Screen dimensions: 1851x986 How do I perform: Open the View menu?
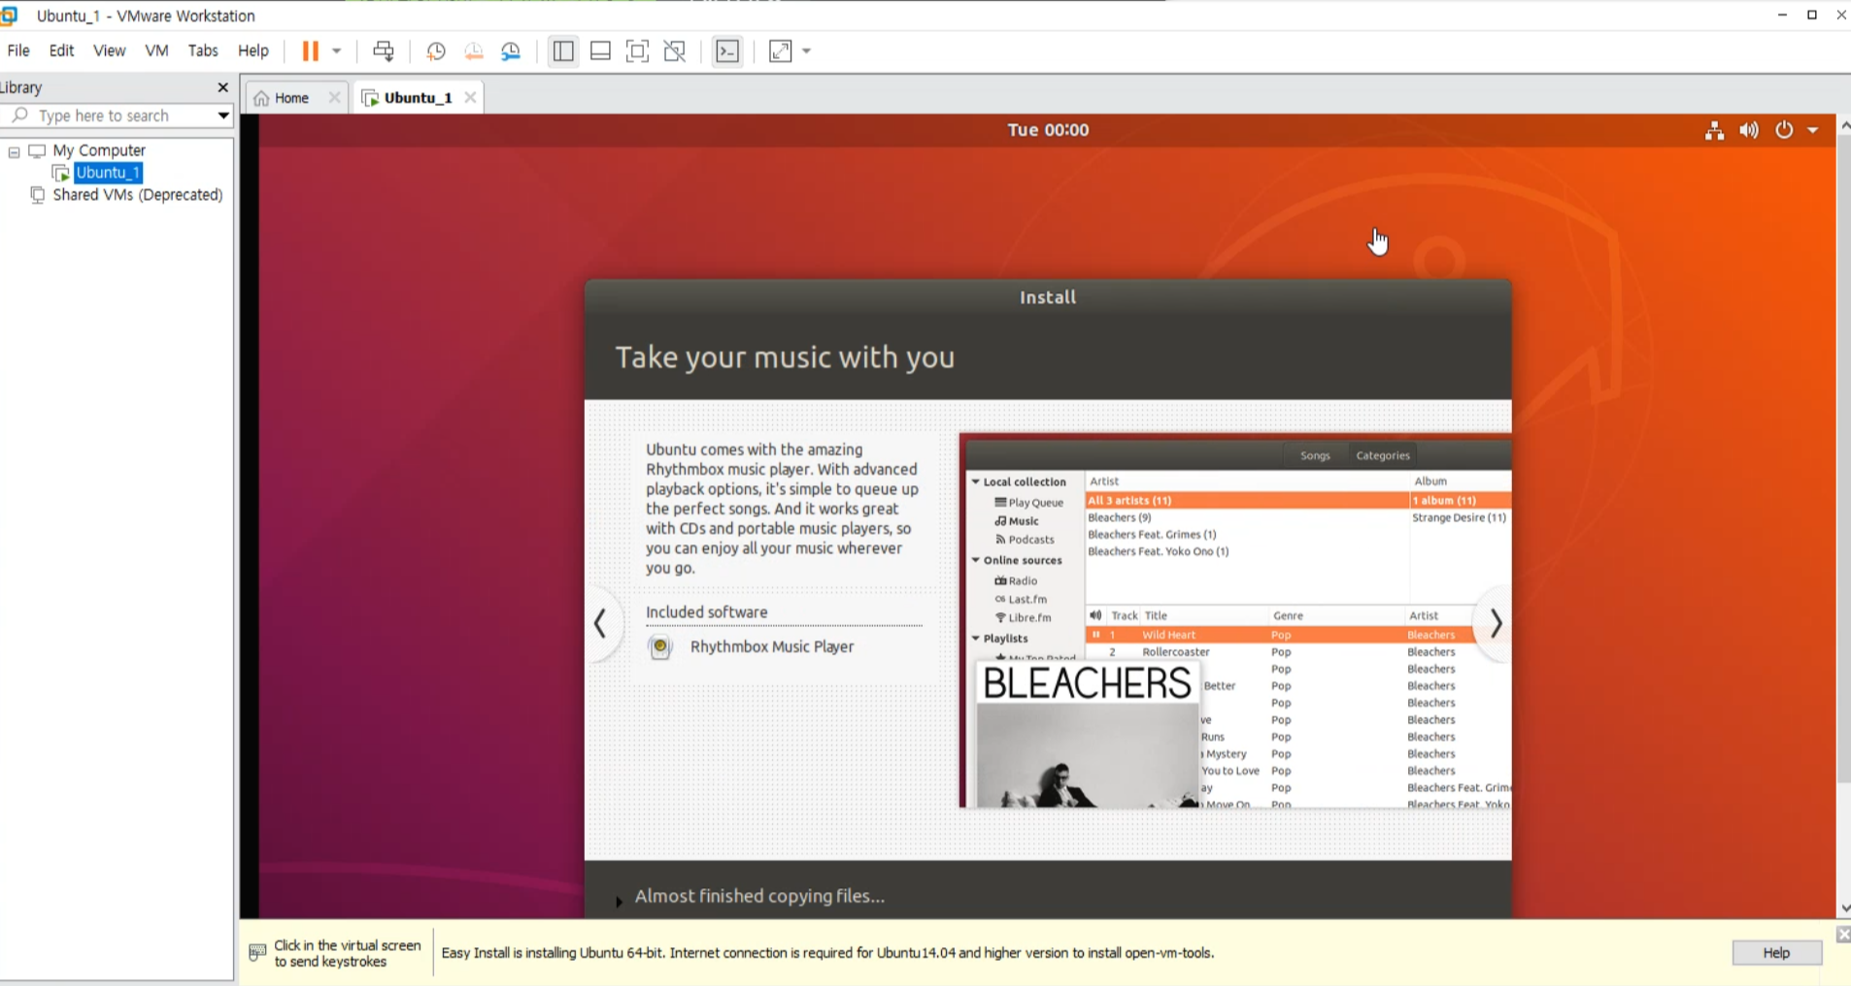tap(109, 50)
